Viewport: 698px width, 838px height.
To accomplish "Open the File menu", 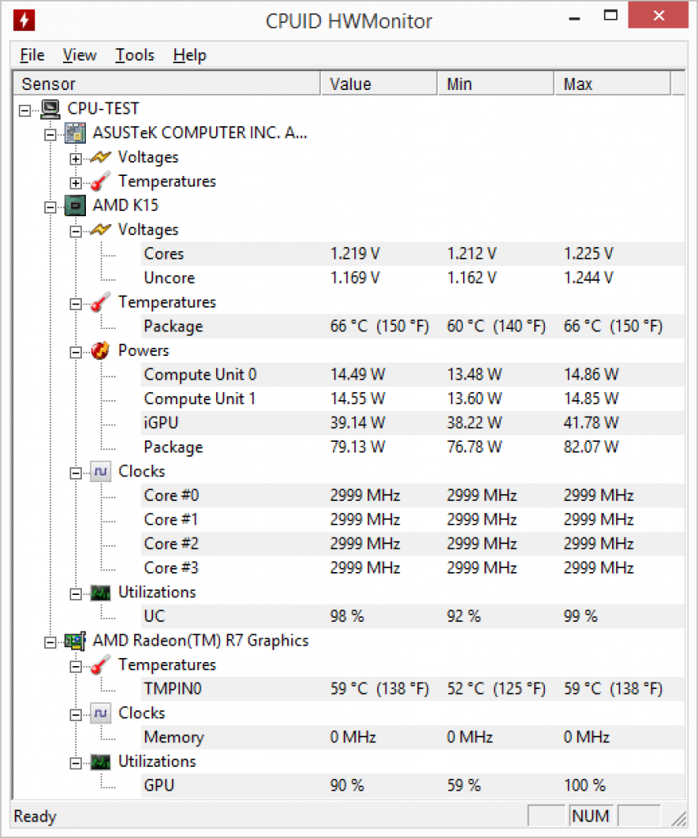I will pyautogui.click(x=32, y=55).
